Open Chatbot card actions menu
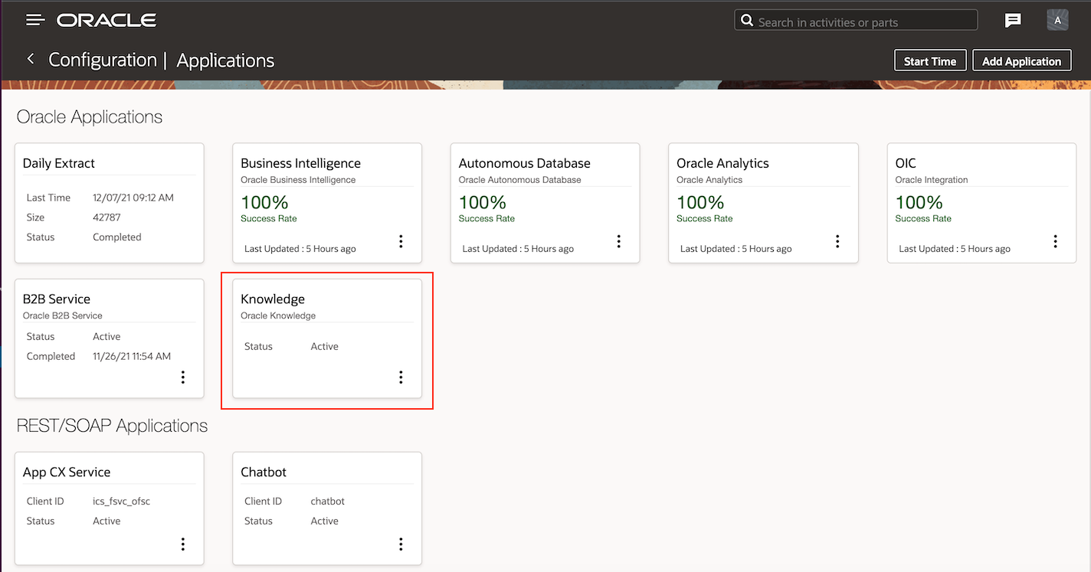The width and height of the screenshot is (1091, 572). point(401,544)
